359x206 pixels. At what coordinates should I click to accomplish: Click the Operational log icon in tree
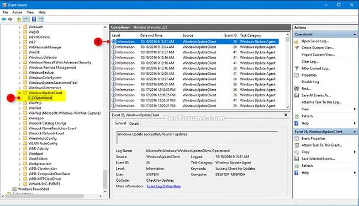point(30,98)
